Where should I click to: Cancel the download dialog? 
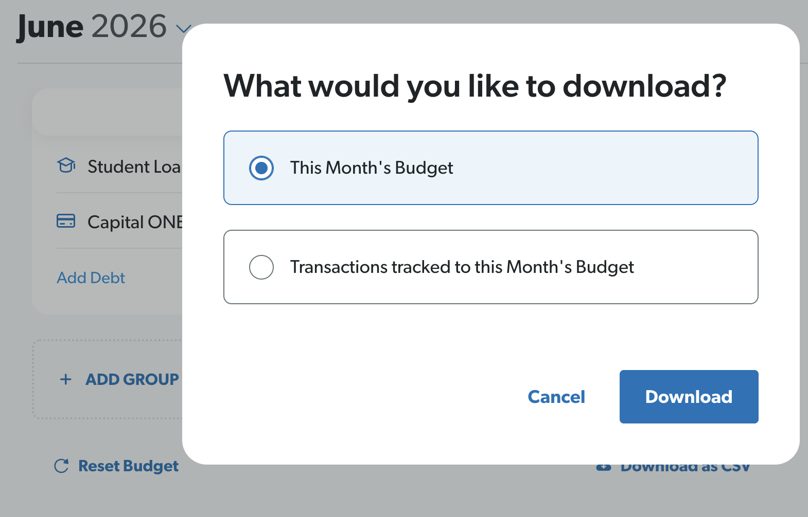pos(556,397)
